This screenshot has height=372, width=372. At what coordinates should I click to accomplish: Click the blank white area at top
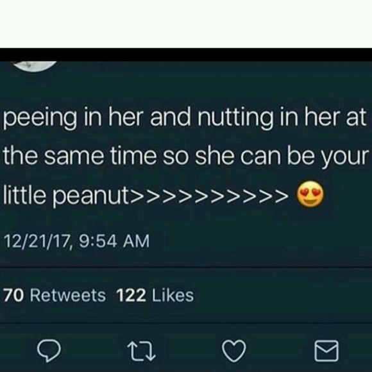coord(186,24)
